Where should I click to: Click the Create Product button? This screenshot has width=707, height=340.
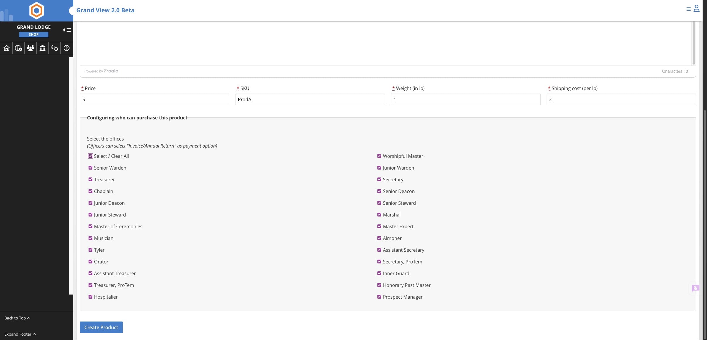(x=101, y=327)
